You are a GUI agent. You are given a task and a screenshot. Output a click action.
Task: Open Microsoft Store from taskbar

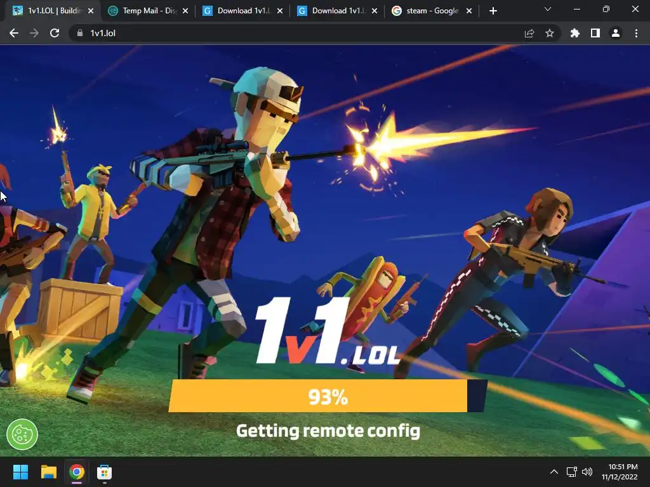point(105,472)
